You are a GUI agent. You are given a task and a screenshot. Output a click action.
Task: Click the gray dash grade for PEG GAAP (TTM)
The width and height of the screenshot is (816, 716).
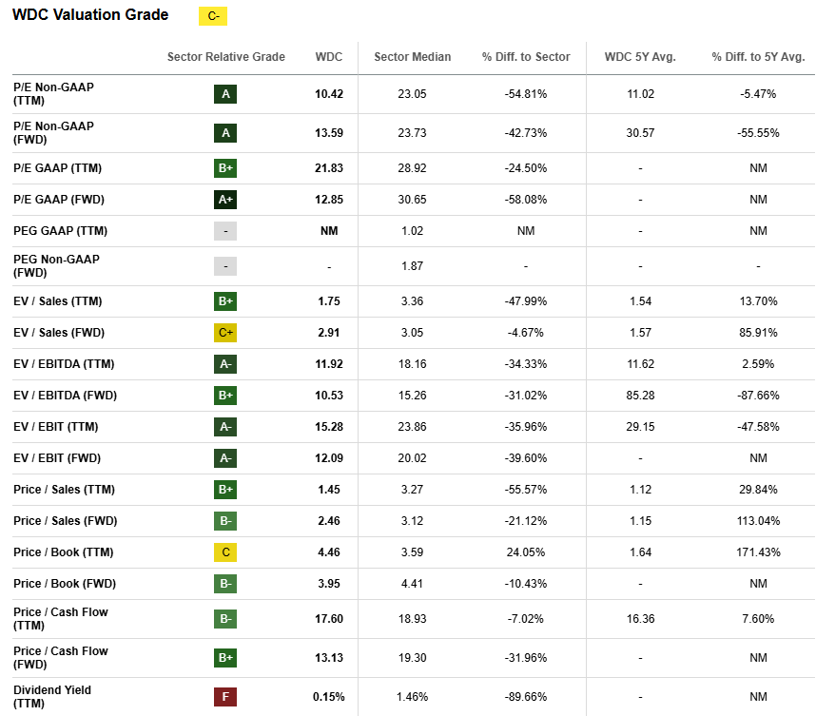pos(225,230)
